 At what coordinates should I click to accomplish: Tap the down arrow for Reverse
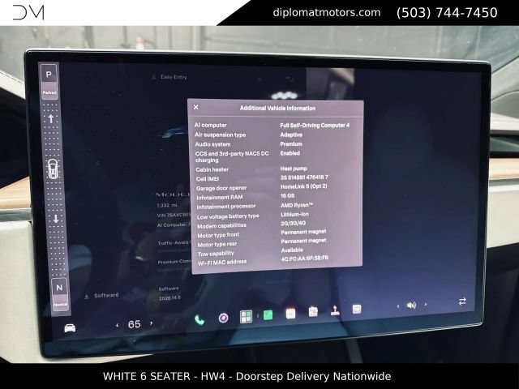[56, 219]
